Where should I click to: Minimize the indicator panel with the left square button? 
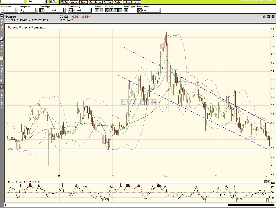click(266, 182)
